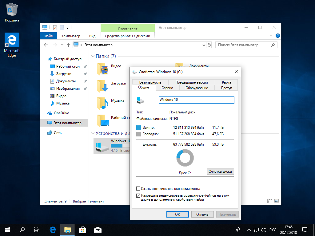This screenshot has height=236, width=315.
Task: Enable compress this disk checkbox
Action: (138, 189)
